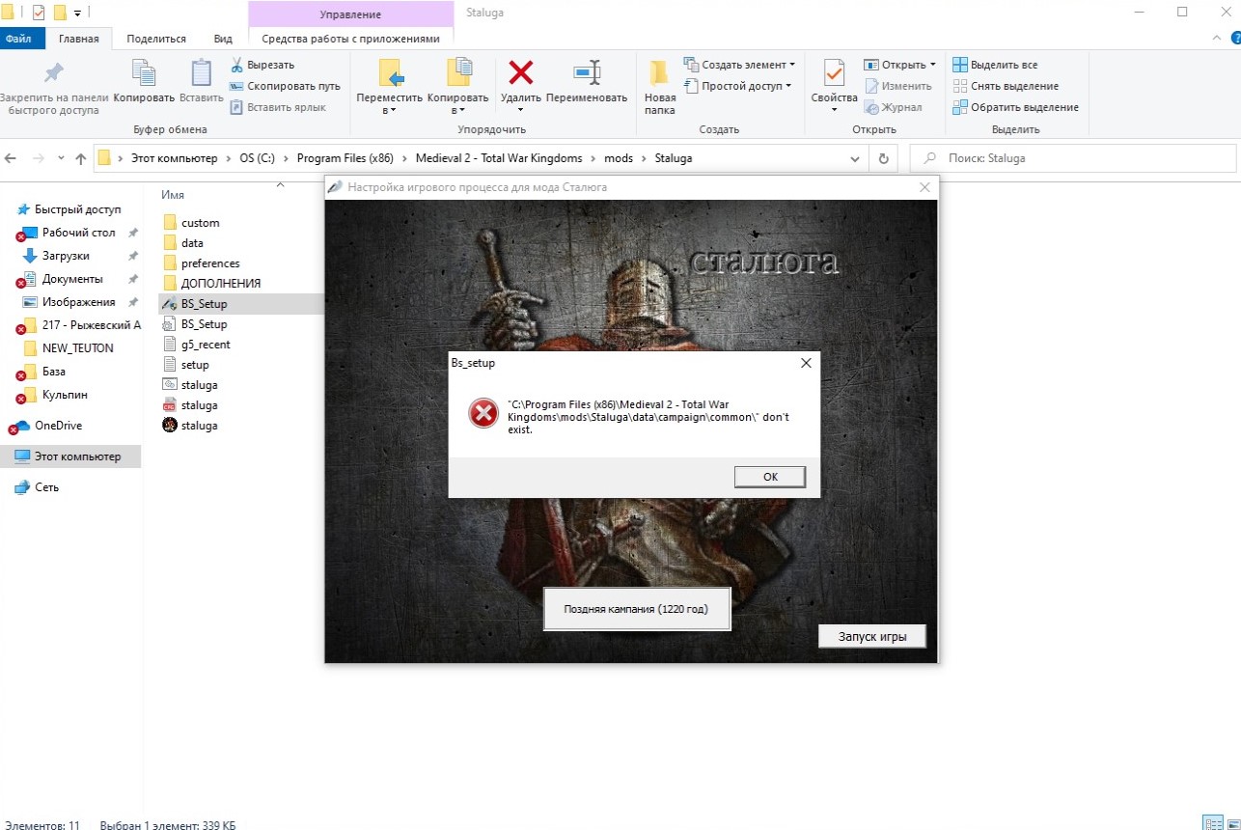Click OK in Bs_setup error dialog

769,477
